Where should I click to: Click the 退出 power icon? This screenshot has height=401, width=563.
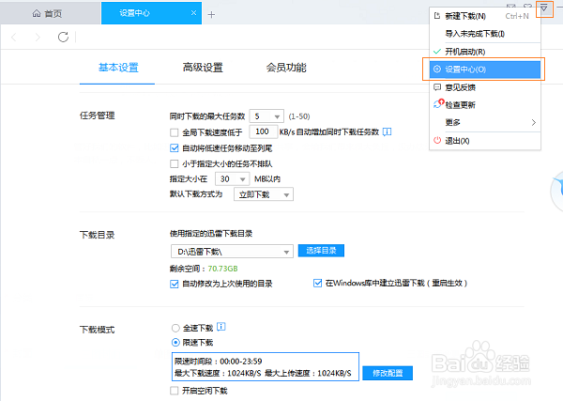(437, 141)
